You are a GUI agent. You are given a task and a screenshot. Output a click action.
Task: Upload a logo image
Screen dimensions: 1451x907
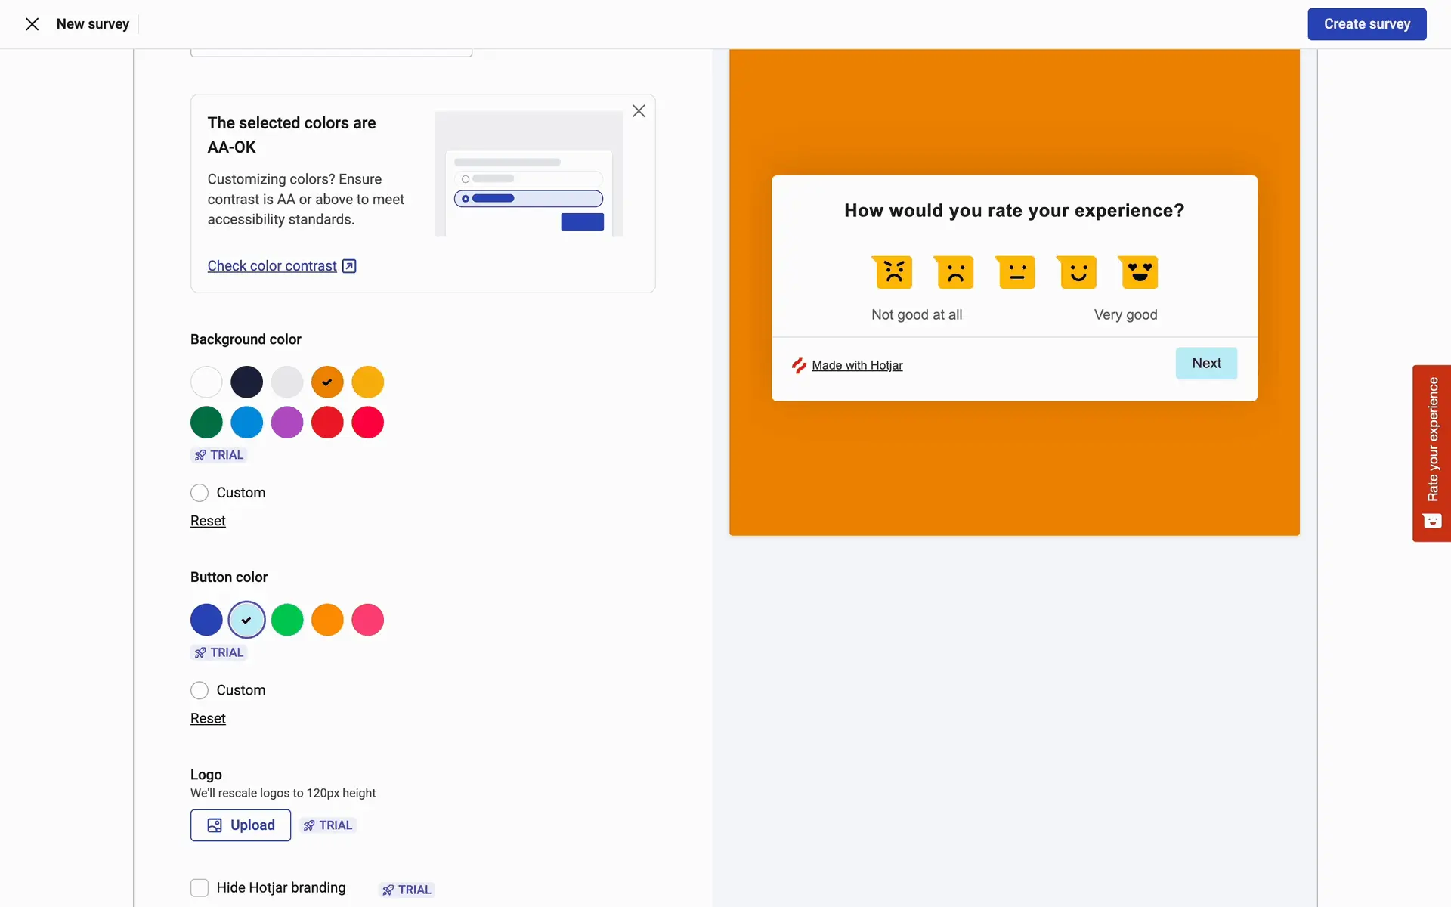pyautogui.click(x=240, y=825)
